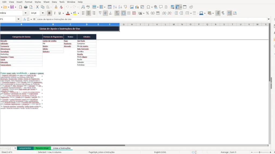Open the Insert Chart tool
This screenshot has height=154, width=275.
(137, 7)
